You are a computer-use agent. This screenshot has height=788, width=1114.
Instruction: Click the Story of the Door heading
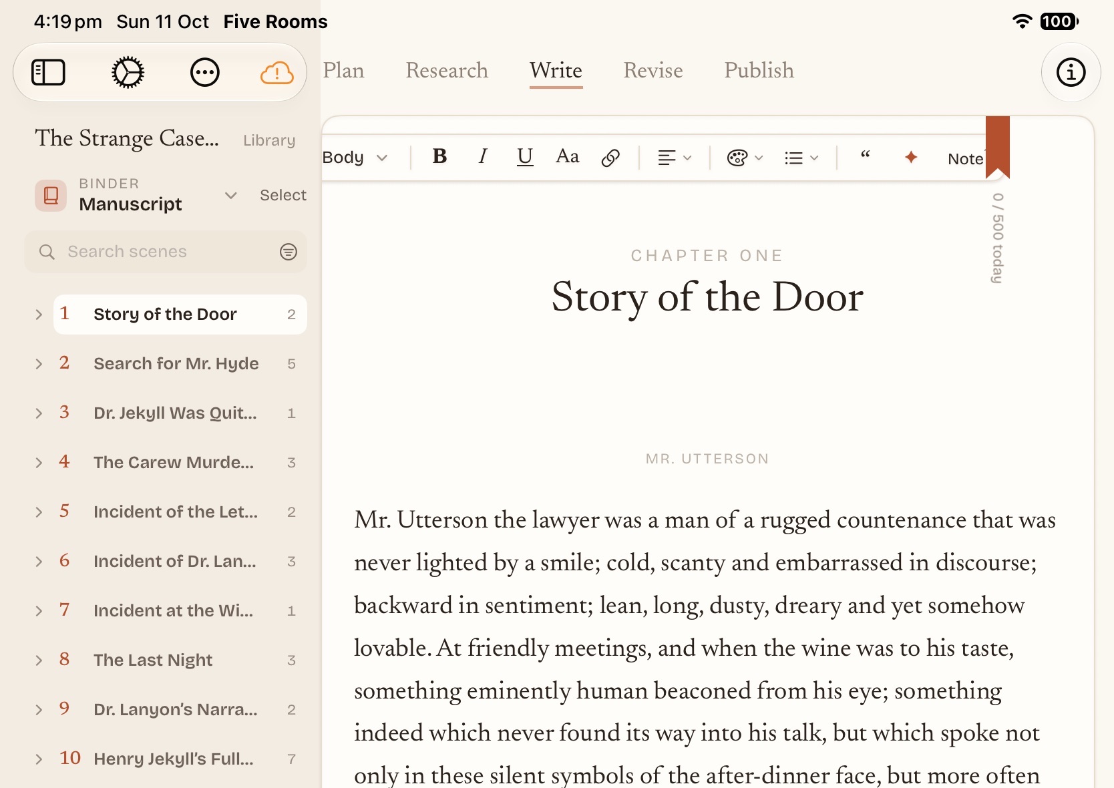click(x=707, y=297)
